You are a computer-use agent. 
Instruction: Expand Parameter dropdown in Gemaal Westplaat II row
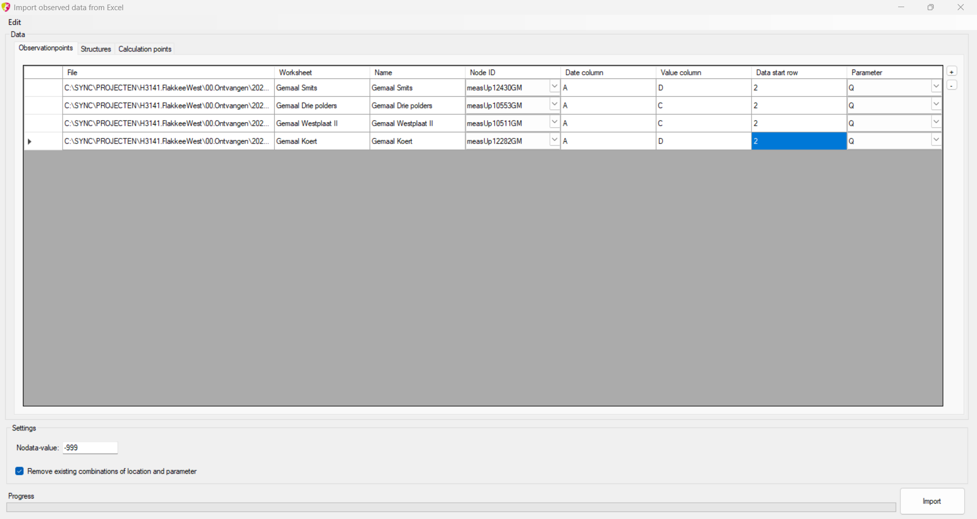(x=936, y=123)
